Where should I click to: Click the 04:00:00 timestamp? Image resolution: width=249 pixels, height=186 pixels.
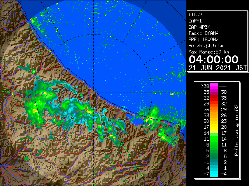pos(214,59)
